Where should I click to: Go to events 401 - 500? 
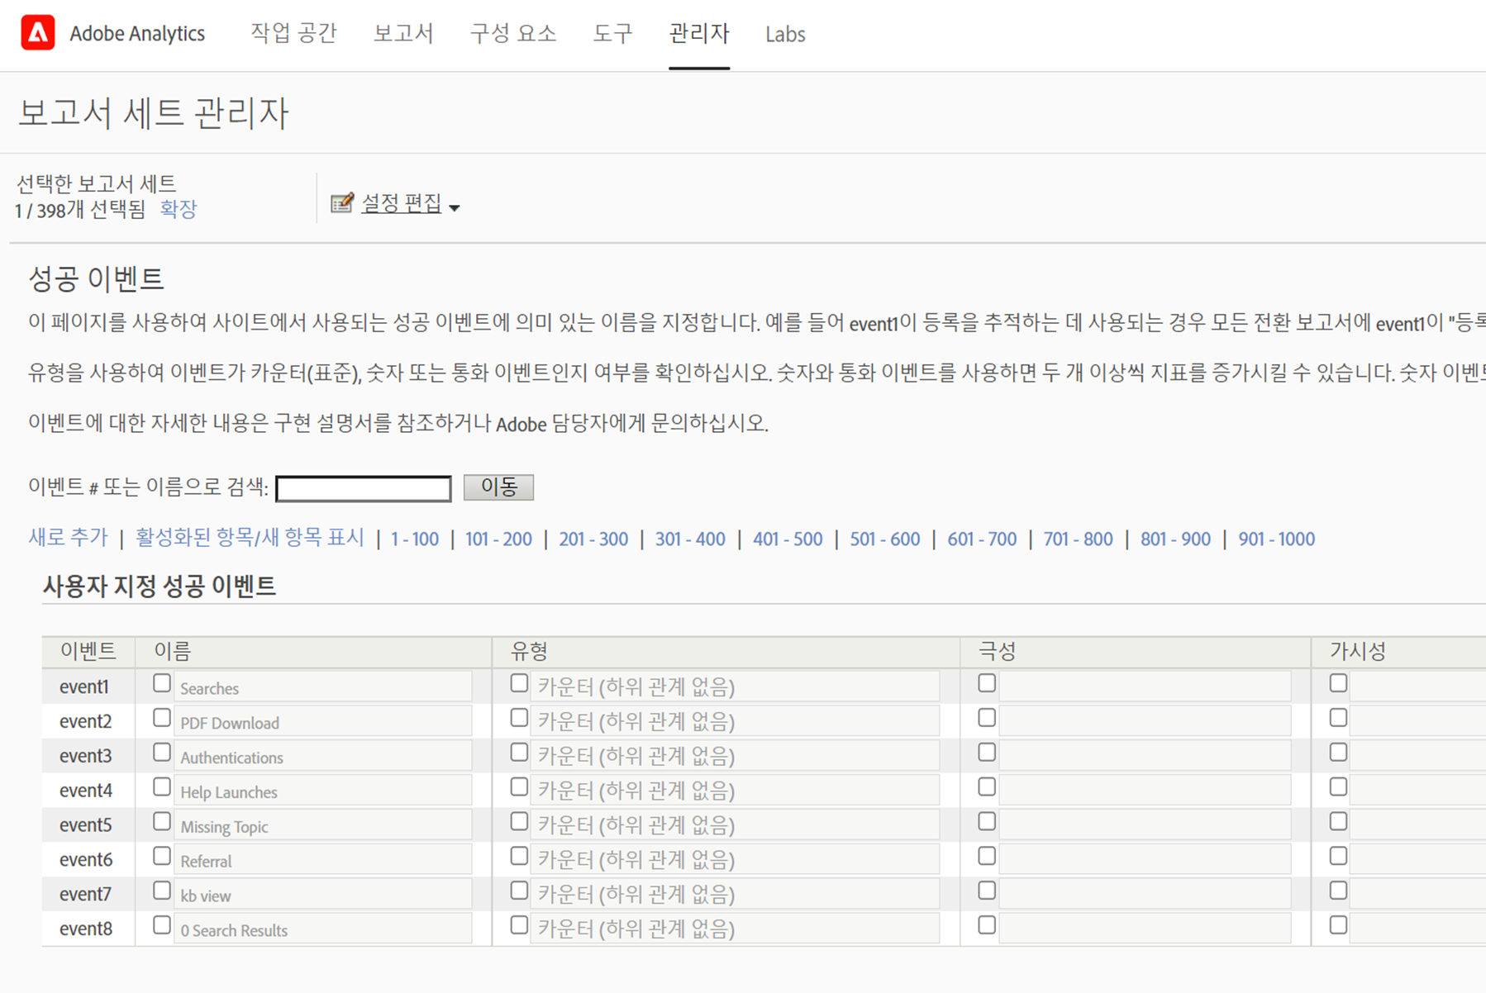(788, 539)
